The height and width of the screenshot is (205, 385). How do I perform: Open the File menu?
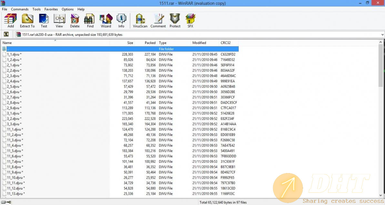point(5,9)
